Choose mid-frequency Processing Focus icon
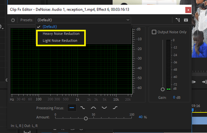The image size is (207, 133). click(x=94, y=108)
